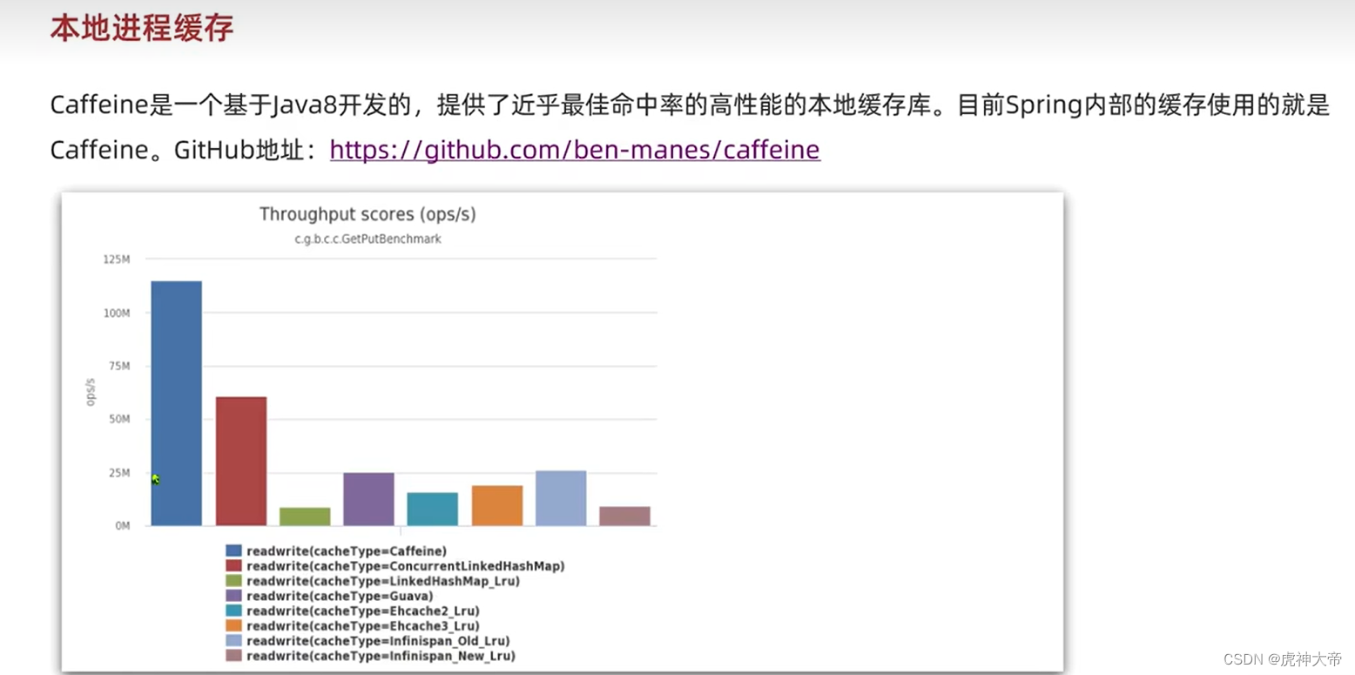The height and width of the screenshot is (675, 1355).
Task: Click the 25M y-axis label
Action: 118,473
